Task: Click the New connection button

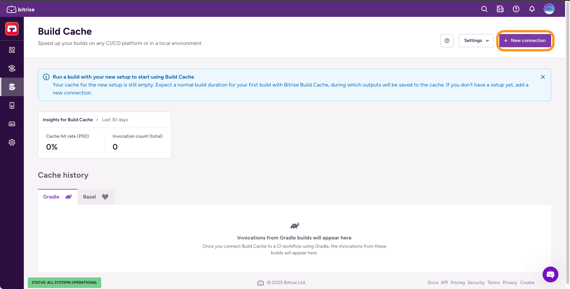Action: pos(525,41)
